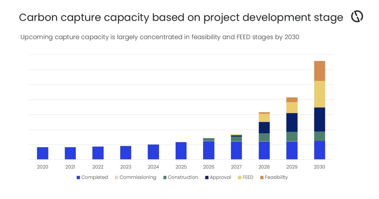Click the 2021 axis label
Viewport: 379px width, 199px height.
pyautogui.click(x=70, y=167)
